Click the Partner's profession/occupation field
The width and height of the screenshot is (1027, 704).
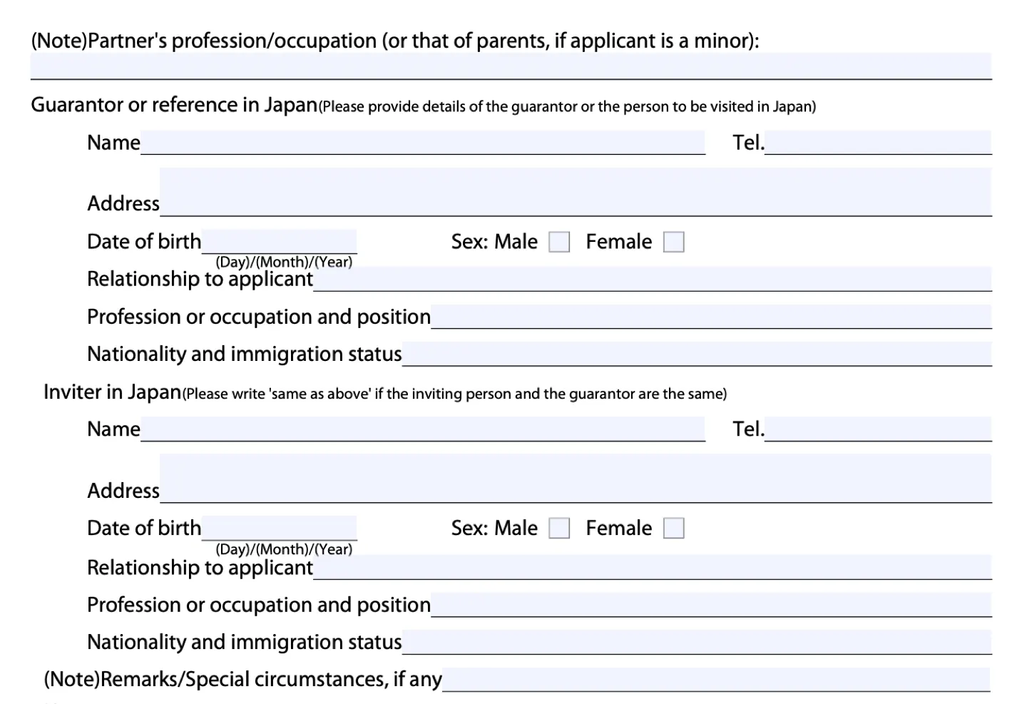511,66
